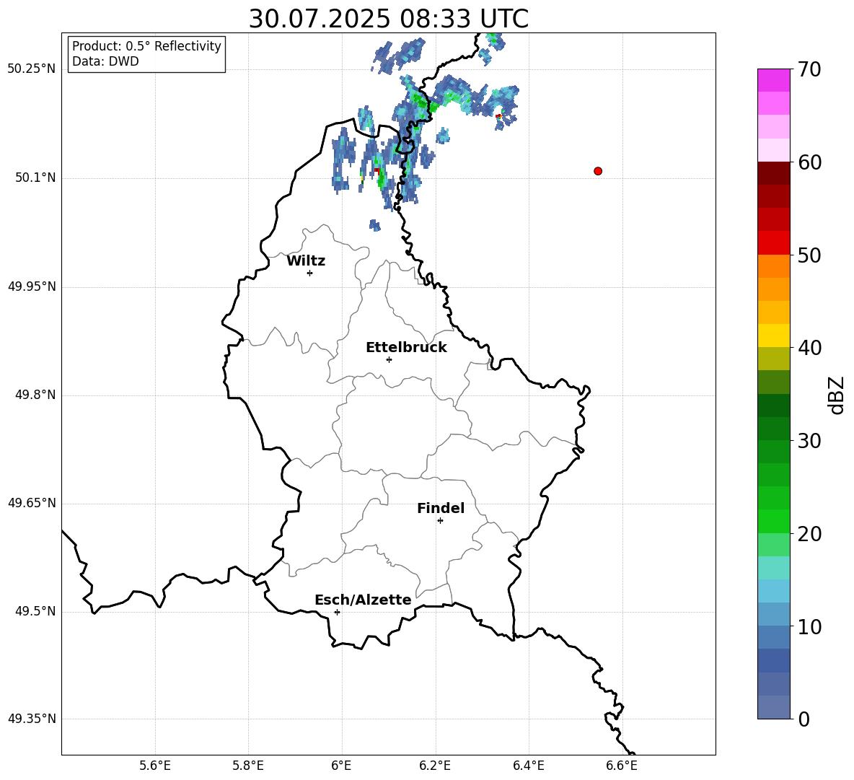The image size is (854, 780).
Task: Click the 6°E longitude label
Action: point(341,766)
